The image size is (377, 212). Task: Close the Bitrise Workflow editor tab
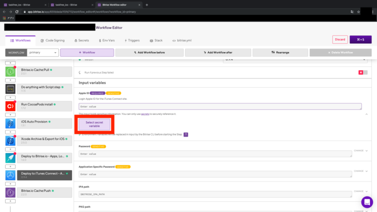click(139, 5)
